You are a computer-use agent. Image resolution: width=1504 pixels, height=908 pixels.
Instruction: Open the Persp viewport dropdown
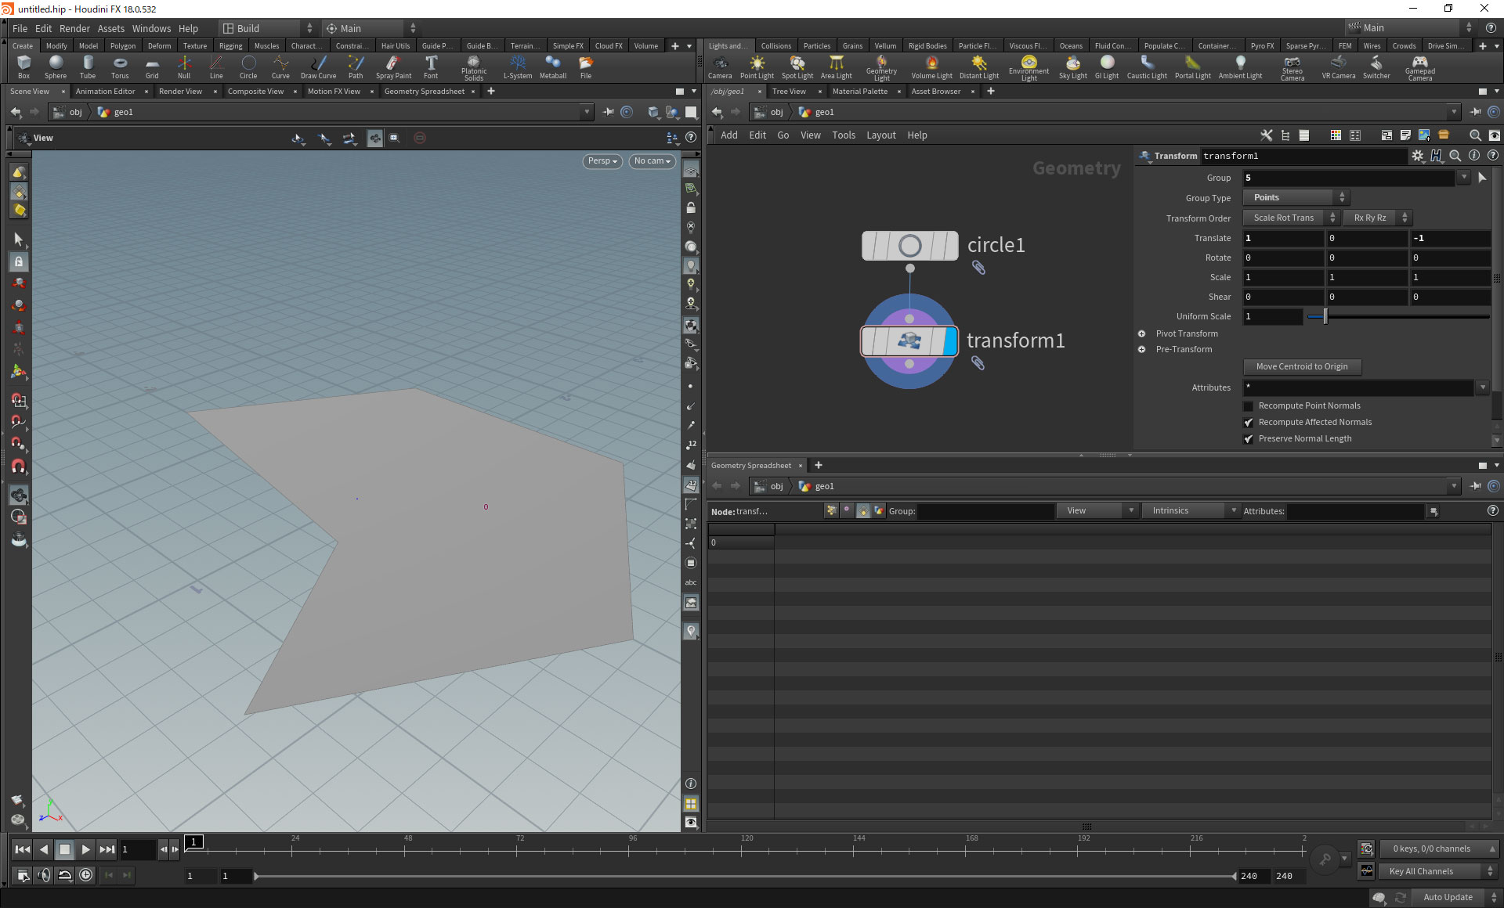(602, 161)
